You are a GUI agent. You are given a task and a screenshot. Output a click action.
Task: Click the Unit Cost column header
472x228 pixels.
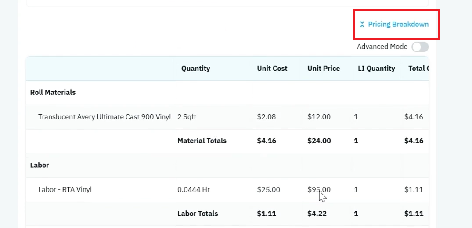pyautogui.click(x=272, y=69)
